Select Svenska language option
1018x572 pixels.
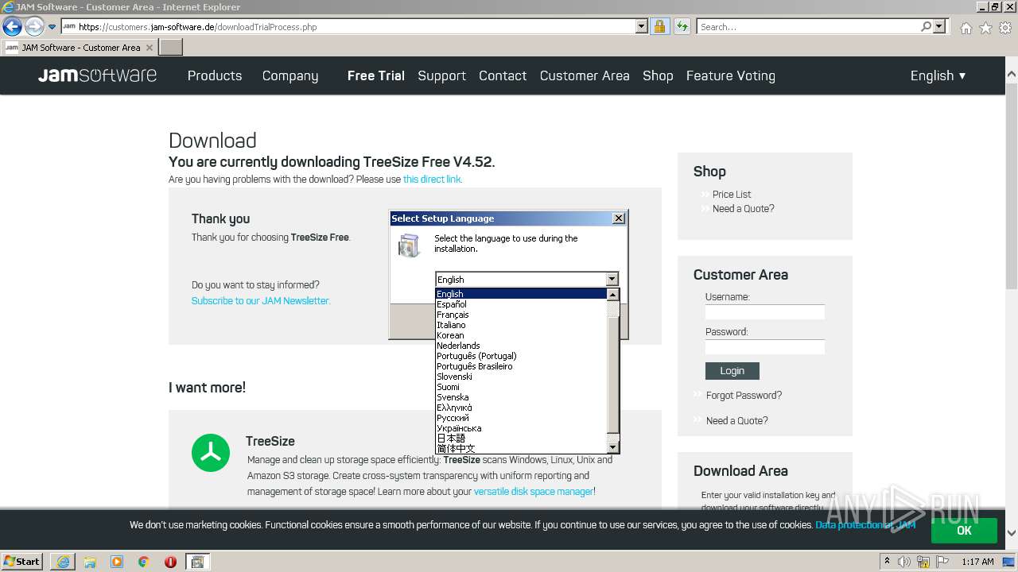point(522,397)
